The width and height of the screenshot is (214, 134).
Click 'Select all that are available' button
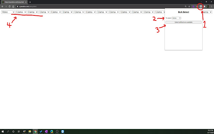184,22
